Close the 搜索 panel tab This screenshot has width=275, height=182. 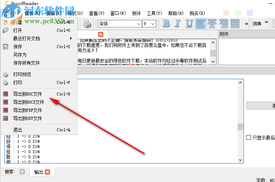click(22, 172)
